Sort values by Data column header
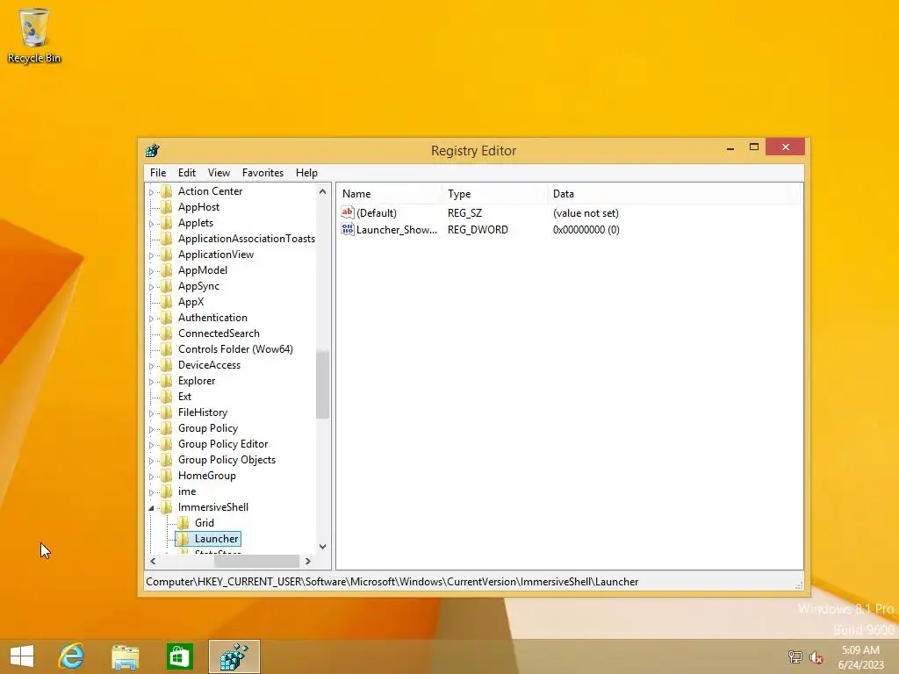The width and height of the screenshot is (899, 674). click(672, 194)
